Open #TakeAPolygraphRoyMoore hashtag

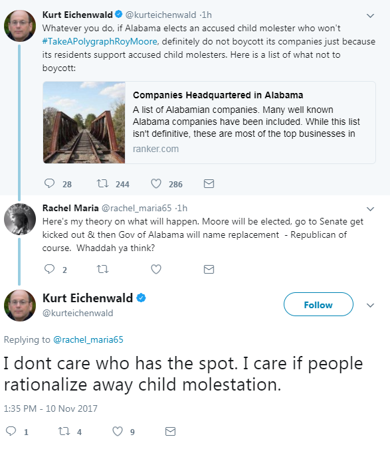pos(100,41)
